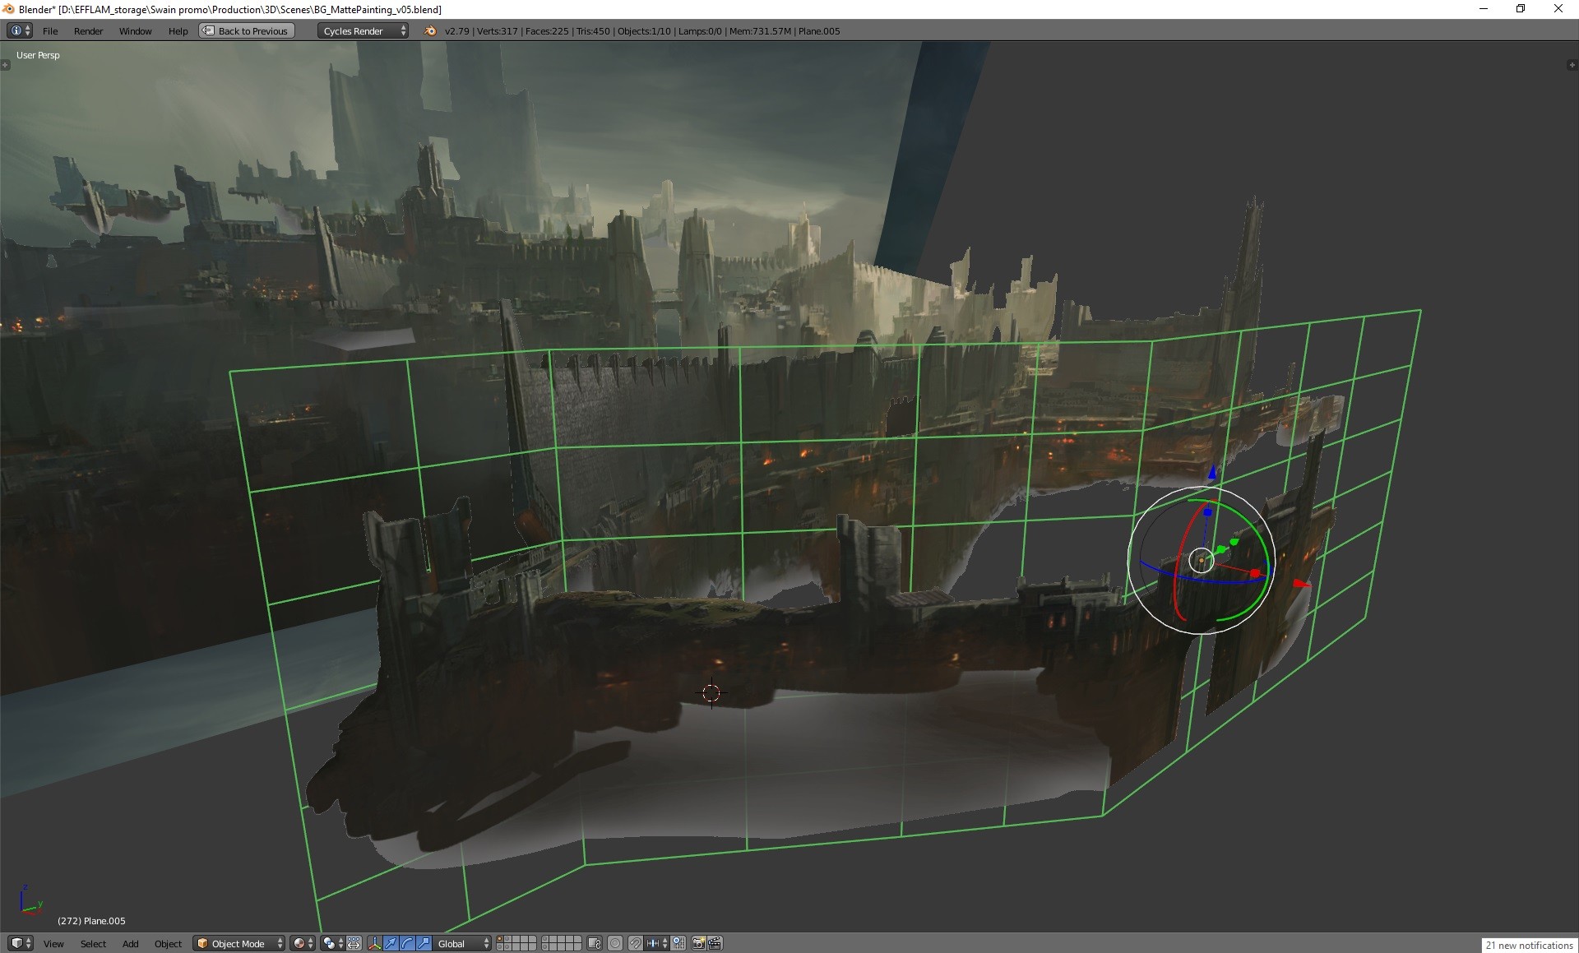Click the OpenGL render image camera icon
The image size is (1579, 953).
click(698, 943)
